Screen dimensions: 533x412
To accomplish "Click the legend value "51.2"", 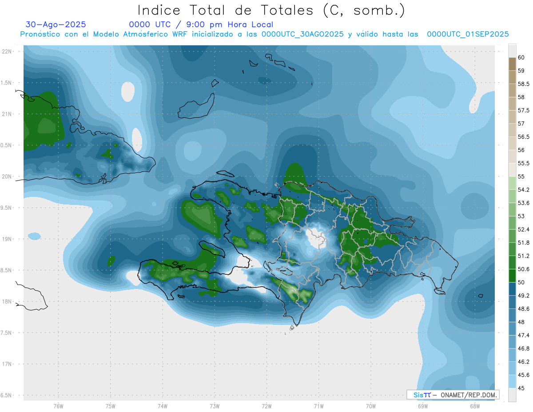I will 524,256.
